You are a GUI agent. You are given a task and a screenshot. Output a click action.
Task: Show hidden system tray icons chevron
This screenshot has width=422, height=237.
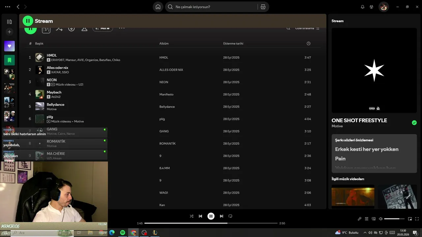tap(365, 233)
